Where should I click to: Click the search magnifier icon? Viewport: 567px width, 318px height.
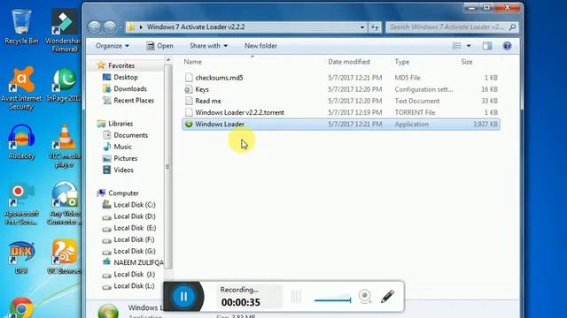pyautogui.click(x=512, y=27)
